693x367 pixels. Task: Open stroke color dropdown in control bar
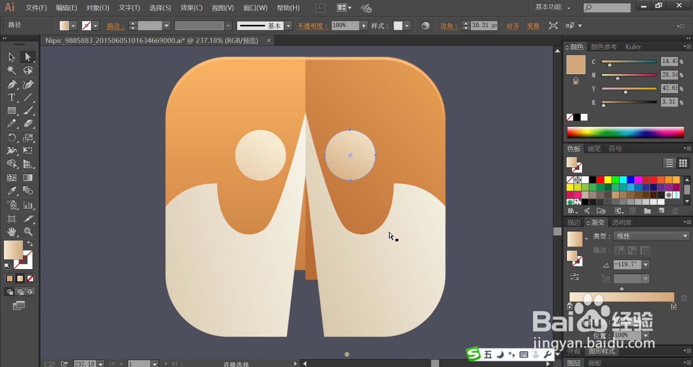96,26
